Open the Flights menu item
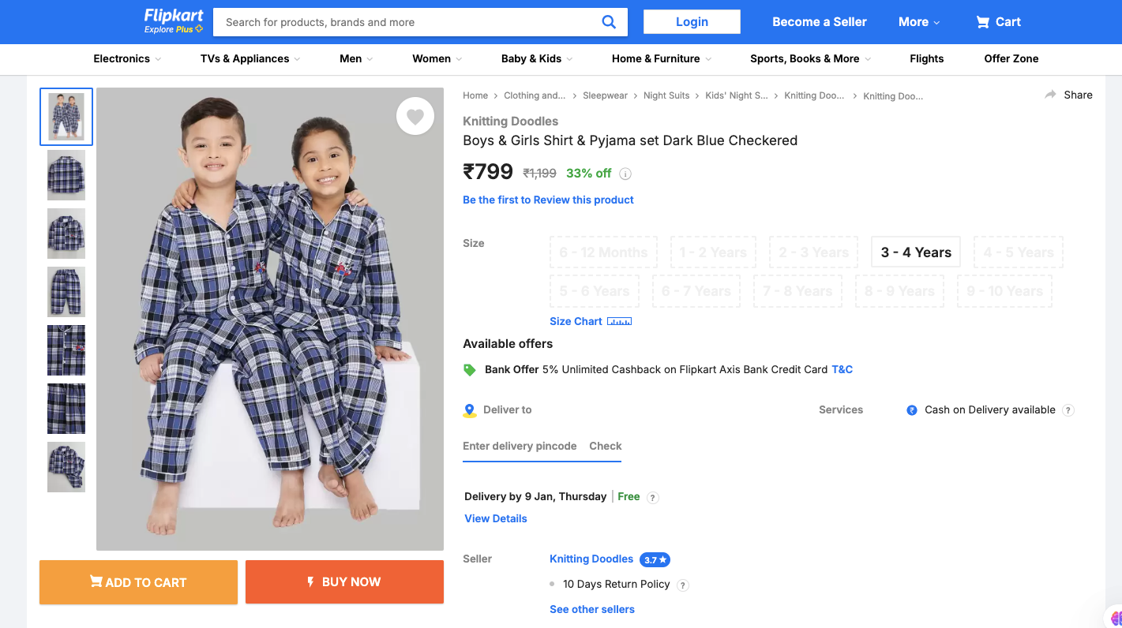The height and width of the screenshot is (628, 1122). 926,58
